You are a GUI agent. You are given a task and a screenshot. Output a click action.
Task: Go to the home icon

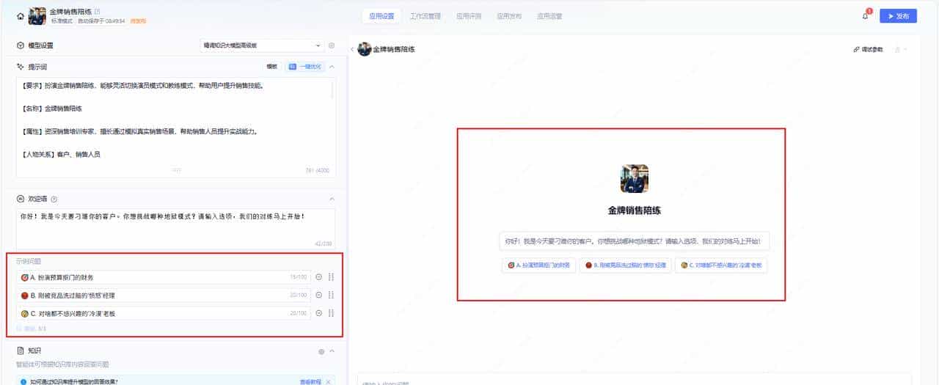(20, 15)
